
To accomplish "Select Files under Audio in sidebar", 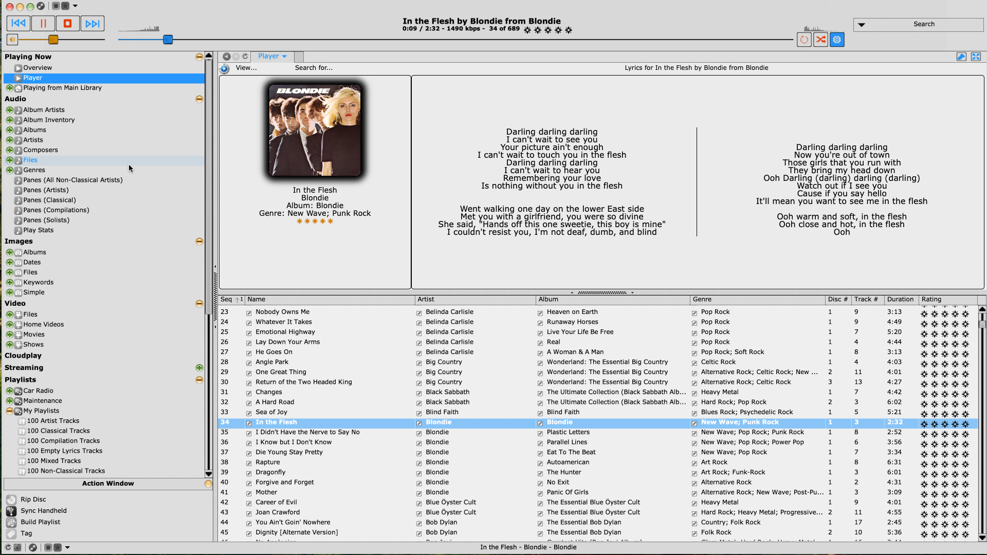I will (x=30, y=159).
